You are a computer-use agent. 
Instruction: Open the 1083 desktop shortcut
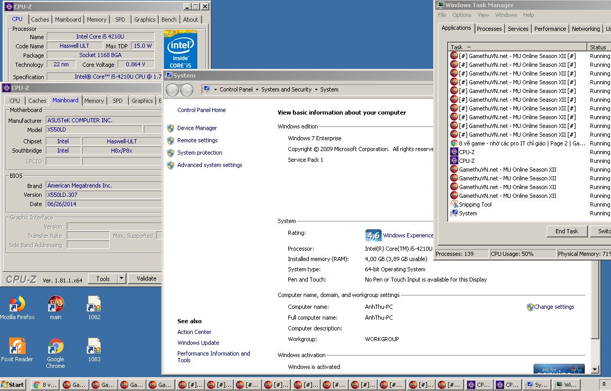pos(95,350)
